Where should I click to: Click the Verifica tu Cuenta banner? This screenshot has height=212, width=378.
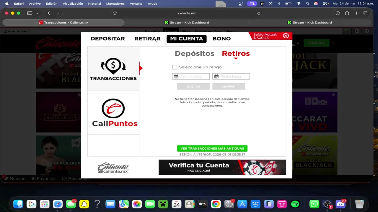[222, 167]
